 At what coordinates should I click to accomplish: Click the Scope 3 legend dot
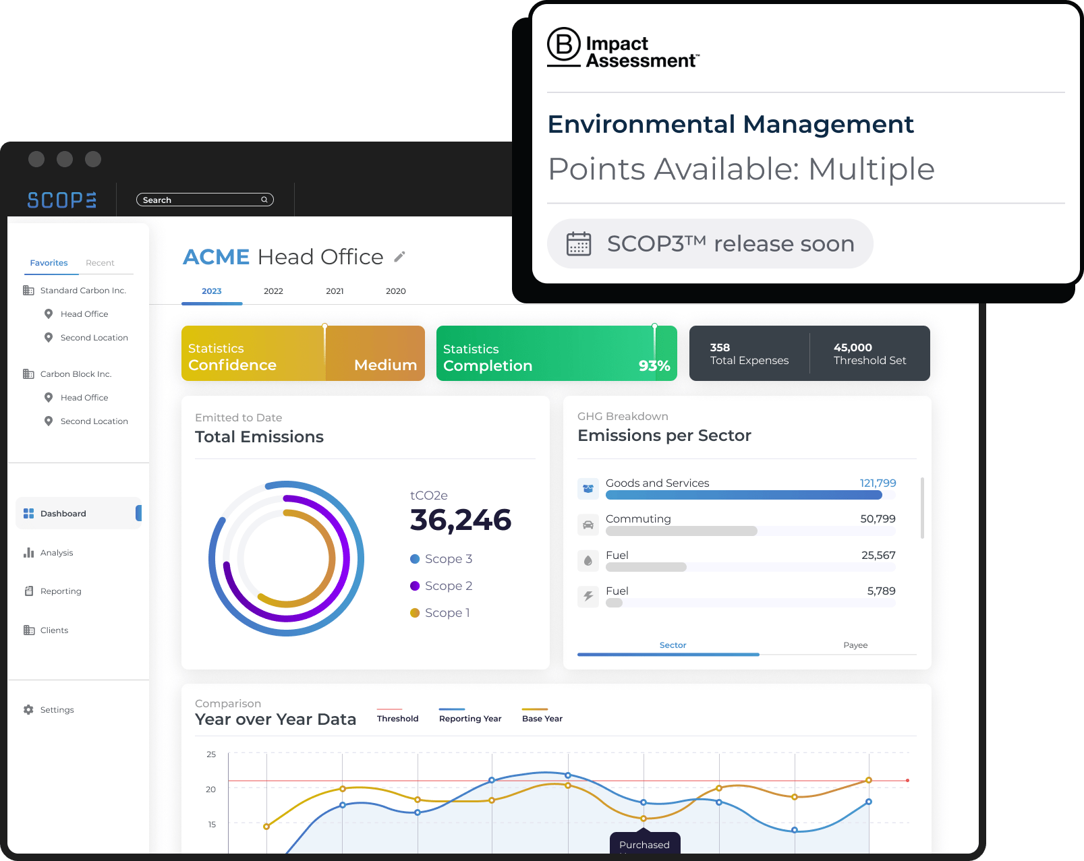[x=415, y=559]
